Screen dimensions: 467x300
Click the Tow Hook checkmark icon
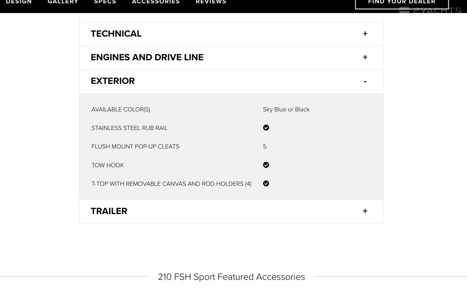click(x=266, y=165)
